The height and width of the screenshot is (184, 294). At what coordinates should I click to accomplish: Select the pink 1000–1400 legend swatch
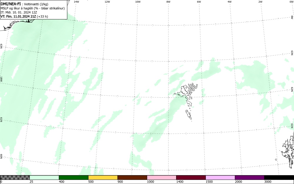[x=162, y=178]
